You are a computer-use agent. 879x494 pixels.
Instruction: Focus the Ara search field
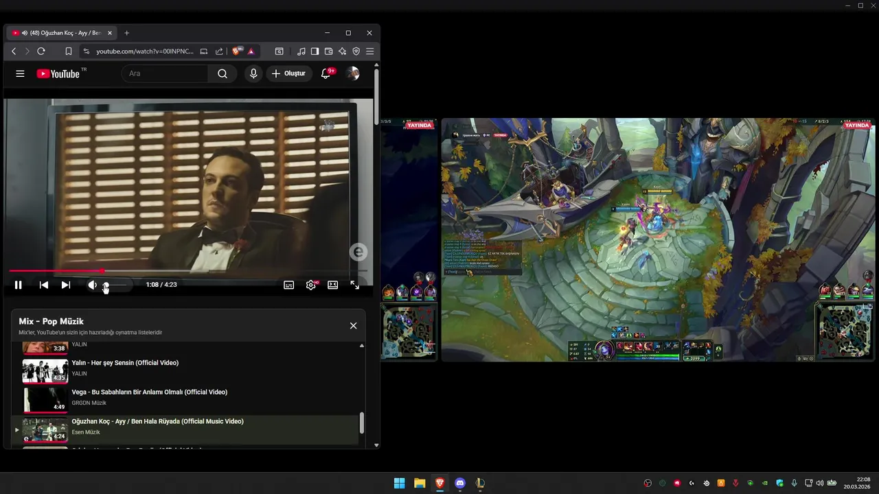(165, 73)
